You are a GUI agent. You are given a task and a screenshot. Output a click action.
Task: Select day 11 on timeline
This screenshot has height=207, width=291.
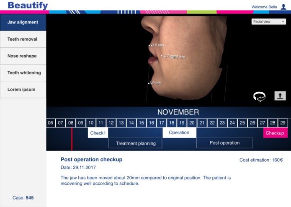click(x=101, y=123)
